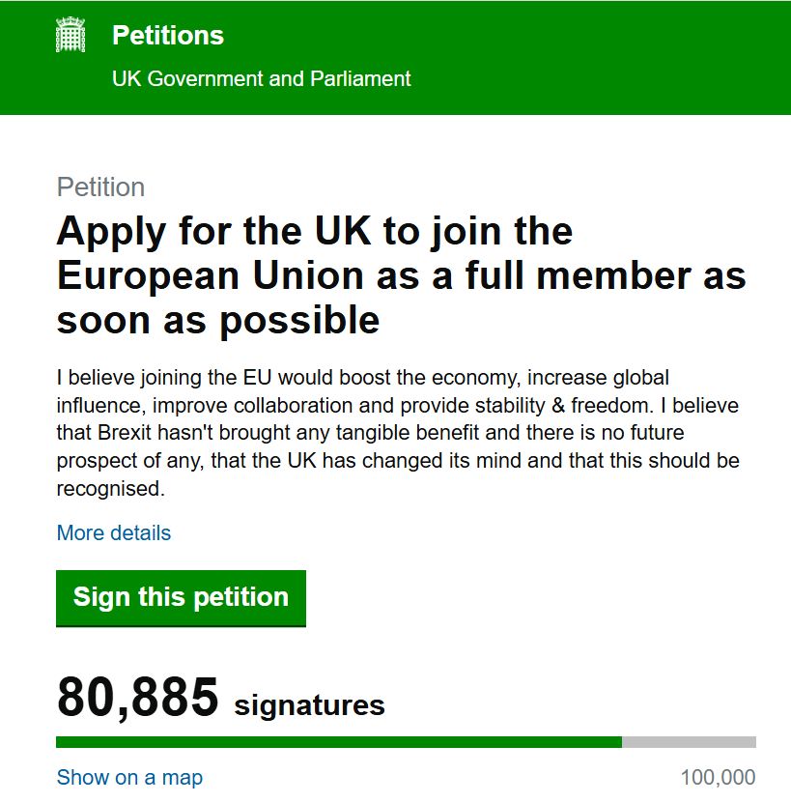This screenshot has height=803, width=791.
Task: Click the word 'recognised.' ending the description
Action: pyautogui.click(x=111, y=489)
